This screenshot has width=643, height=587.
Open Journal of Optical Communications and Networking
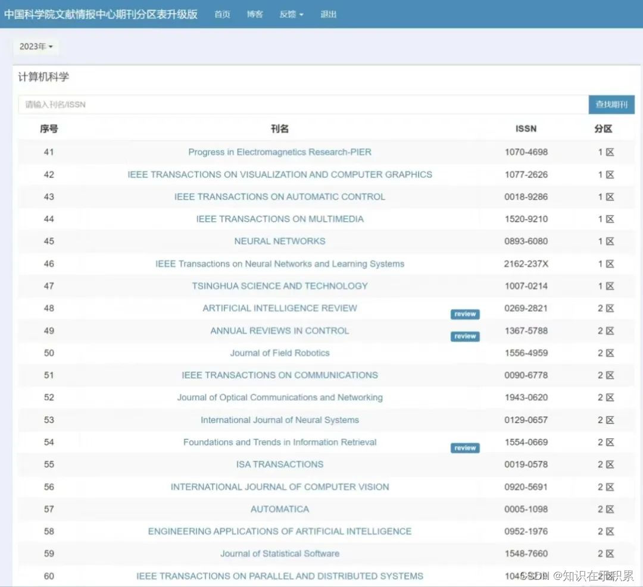280,397
